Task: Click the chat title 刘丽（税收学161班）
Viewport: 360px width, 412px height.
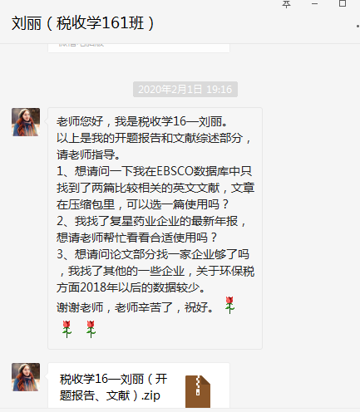Action: pyautogui.click(x=83, y=23)
